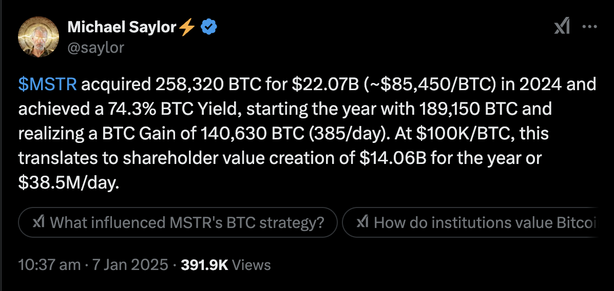Click the Grok icon in the second suggestion chip
This screenshot has width=614, height=291.
click(362, 222)
